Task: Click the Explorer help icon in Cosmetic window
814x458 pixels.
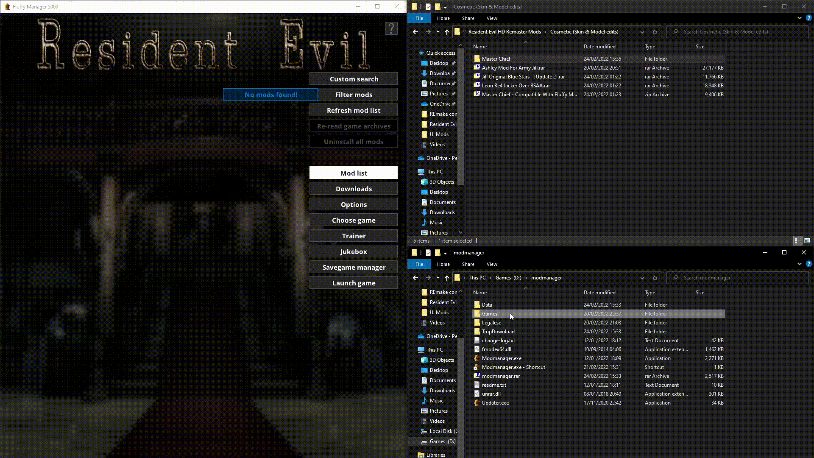Action: coord(808,18)
